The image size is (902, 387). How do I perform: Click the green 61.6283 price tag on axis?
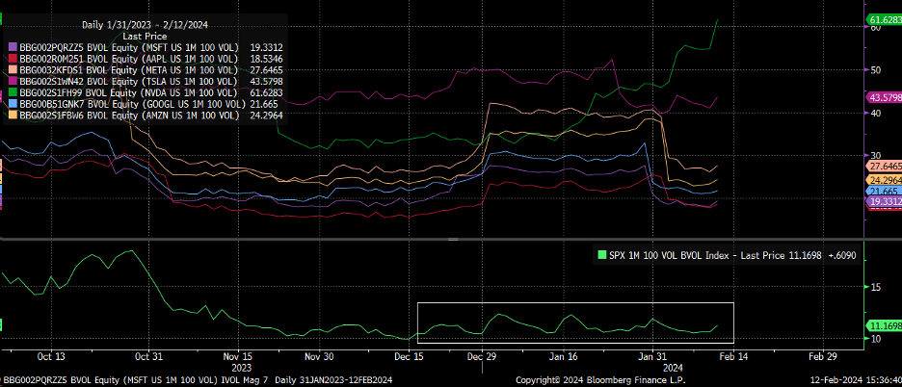pos(883,20)
